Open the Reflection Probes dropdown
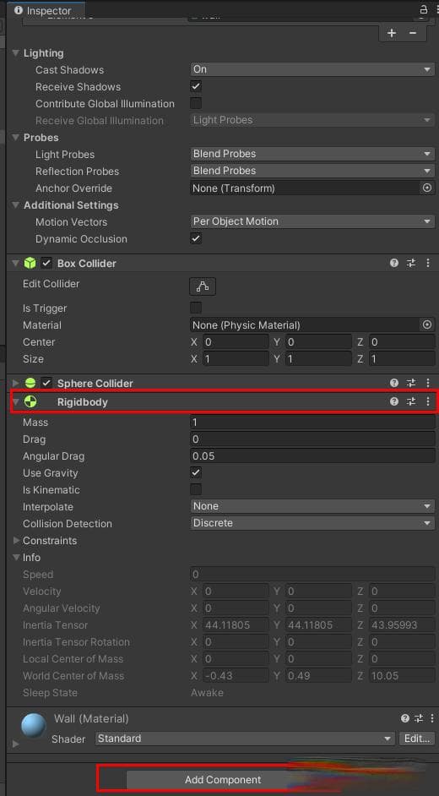Image resolution: width=439 pixels, height=796 pixels. tap(312, 171)
